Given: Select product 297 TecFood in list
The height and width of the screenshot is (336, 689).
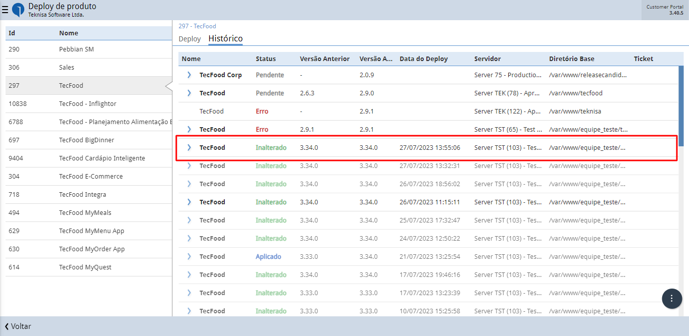Looking at the screenshot, I should click(x=89, y=86).
